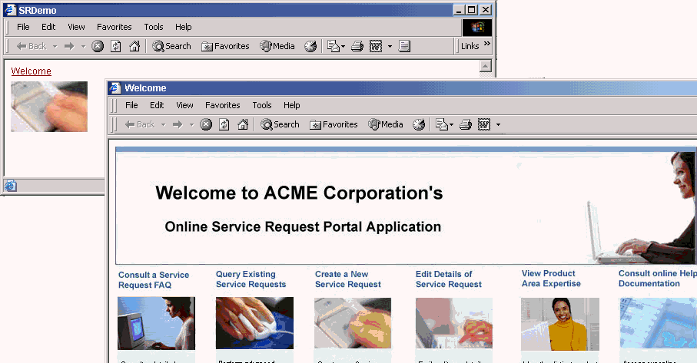Click keyboard Create Service Request thumbnail

pyautogui.click(x=353, y=323)
